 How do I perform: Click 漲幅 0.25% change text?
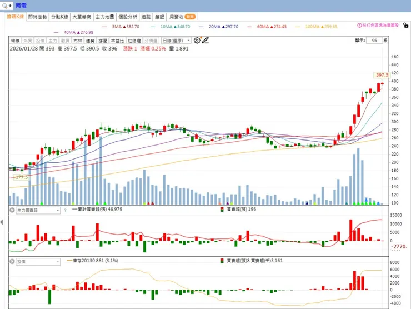pyautogui.click(x=153, y=49)
